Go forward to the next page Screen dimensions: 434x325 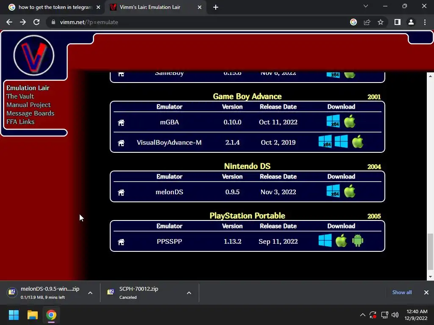click(23, 22)
